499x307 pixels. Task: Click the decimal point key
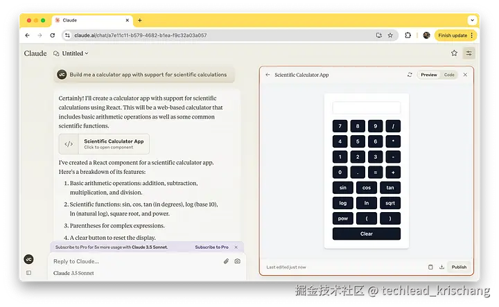coord(358,173)
